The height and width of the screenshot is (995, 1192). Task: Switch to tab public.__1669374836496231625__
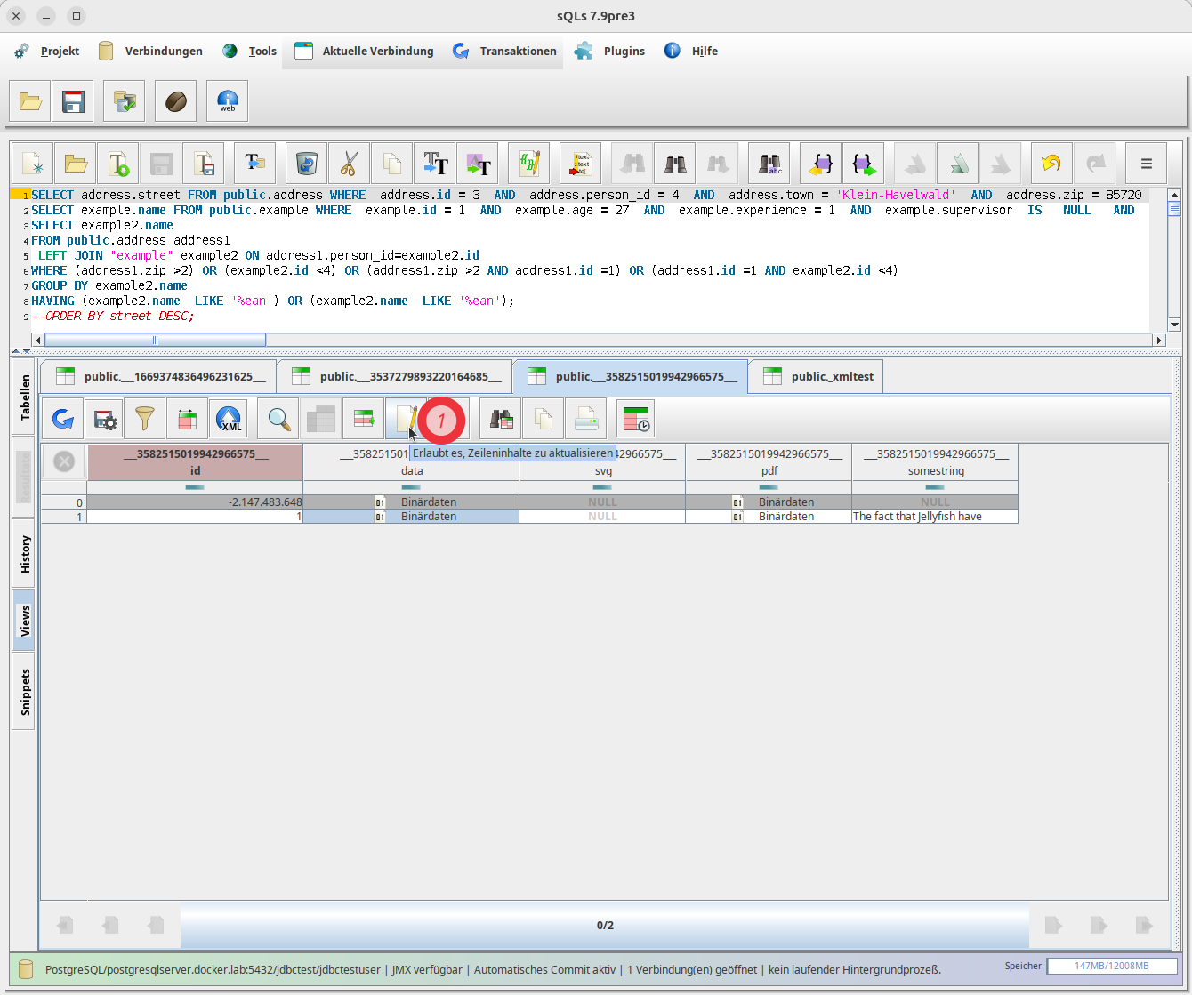157,377
